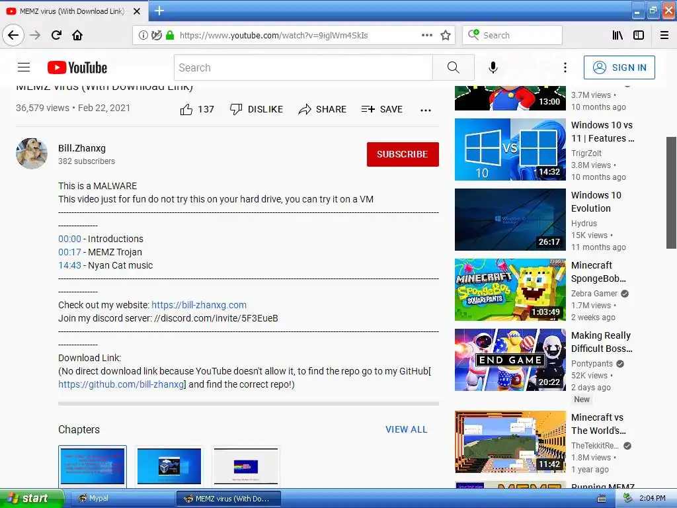Image resolution: width=677 pixels, height=508 pixels.
Task: Select the MEMZ virus browser tab
Action: [x=74, y=11]
